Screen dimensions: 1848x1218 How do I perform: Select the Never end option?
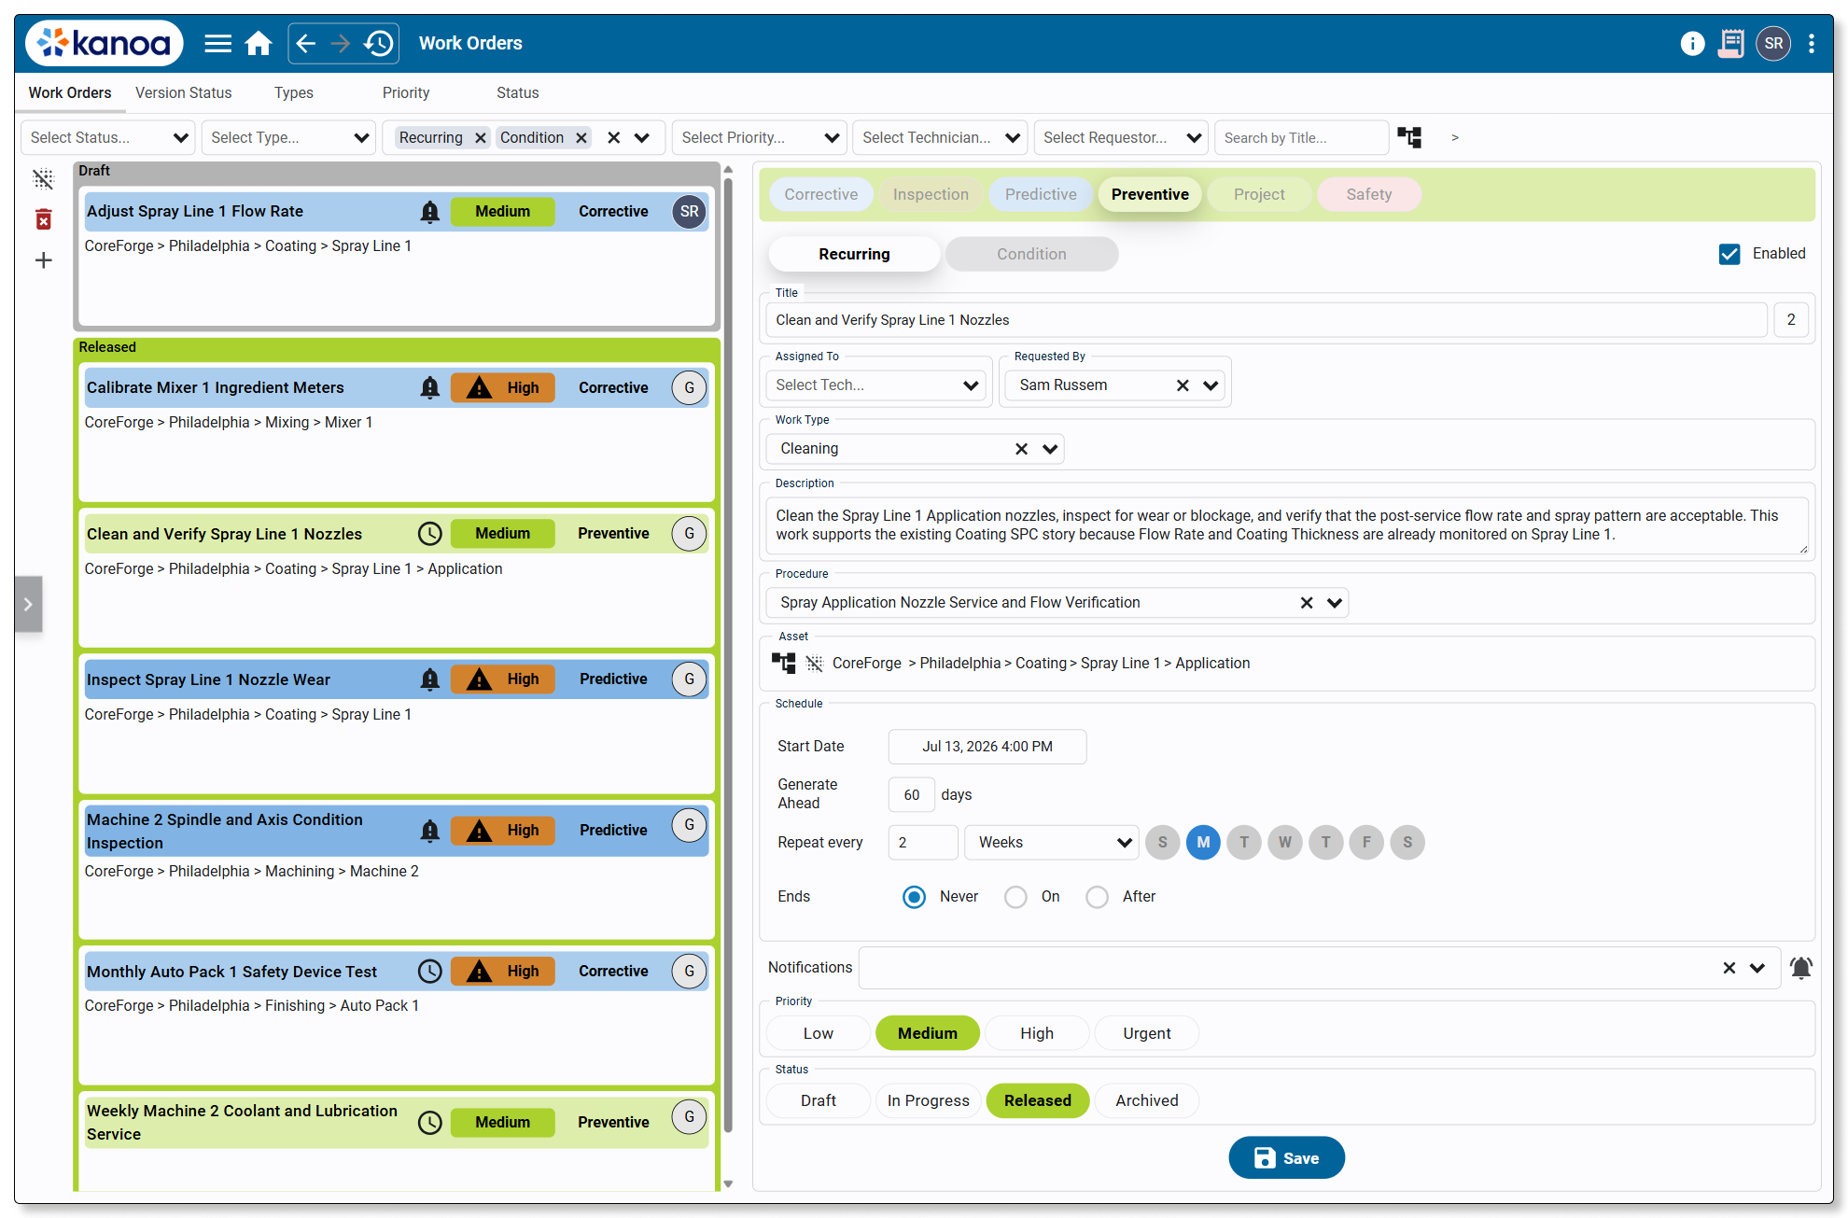914,897
